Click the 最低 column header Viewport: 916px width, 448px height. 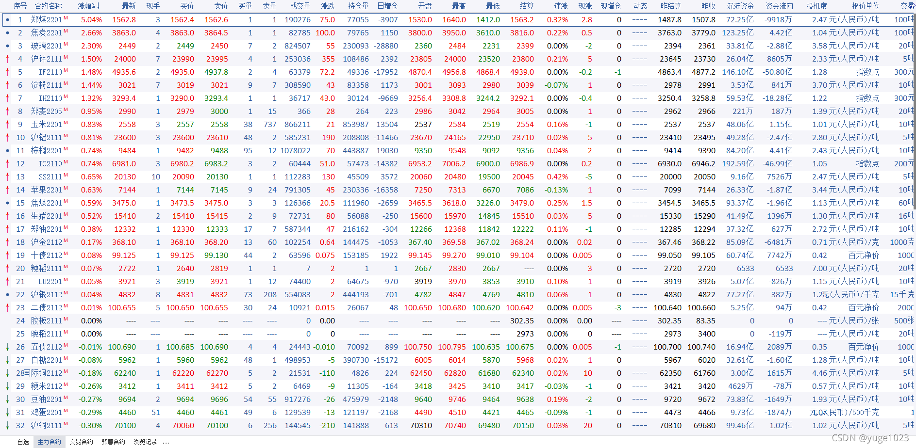(x=493, y=6)
